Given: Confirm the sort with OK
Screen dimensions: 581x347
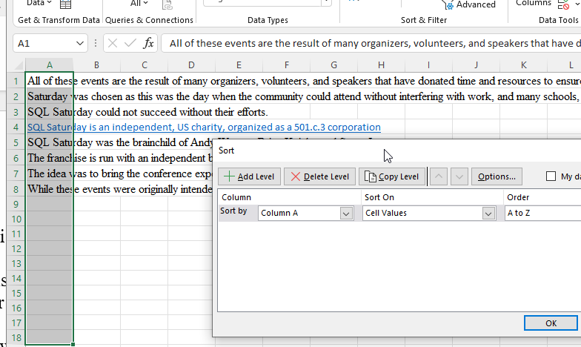Looking at the screenshot, I should (x=551, y=323).
